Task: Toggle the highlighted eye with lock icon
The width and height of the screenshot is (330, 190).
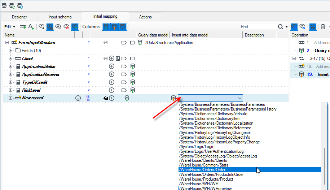Action: tap(50, 27)
